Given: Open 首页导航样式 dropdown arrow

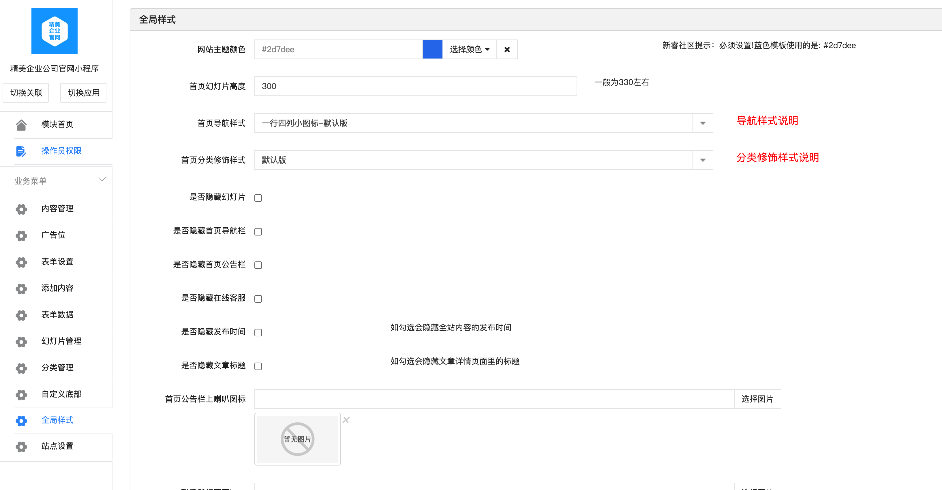Looking at the screenshot, I should click(x=703, y=123).
